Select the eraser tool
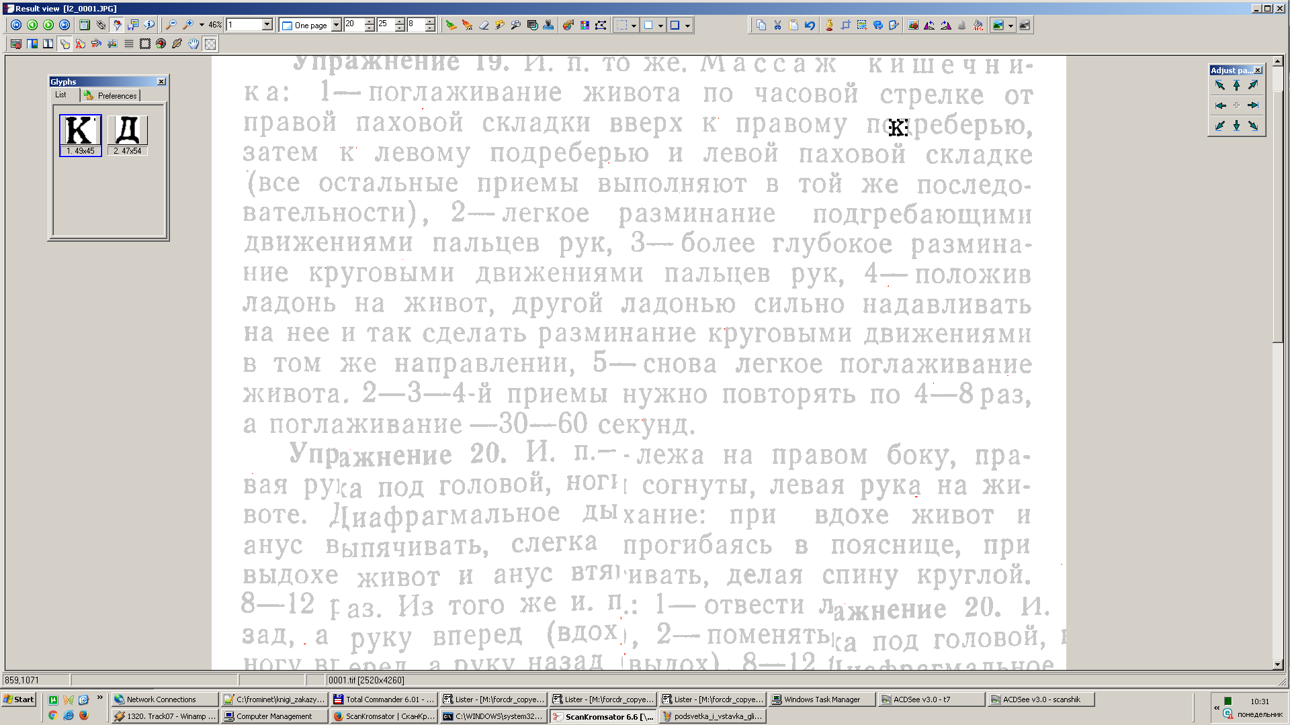The image size is (1290, 725). (483, 25)
